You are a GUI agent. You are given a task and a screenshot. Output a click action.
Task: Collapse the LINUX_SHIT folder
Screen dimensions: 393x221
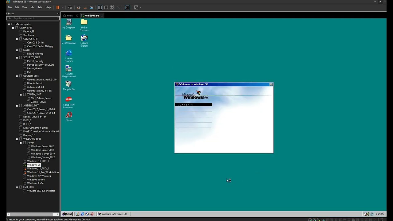(13, 28)
